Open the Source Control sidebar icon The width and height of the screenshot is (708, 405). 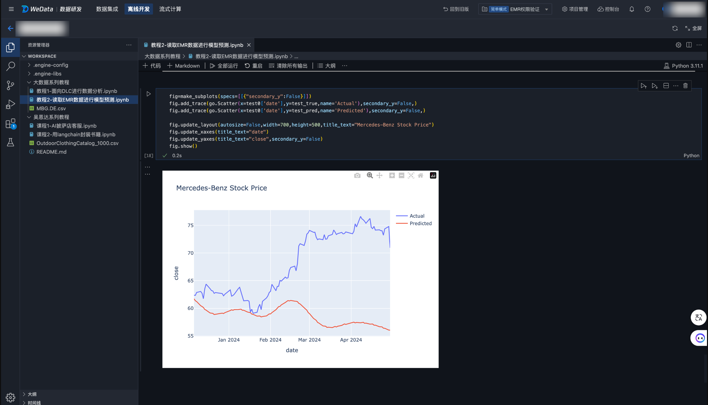pos(10,85)
